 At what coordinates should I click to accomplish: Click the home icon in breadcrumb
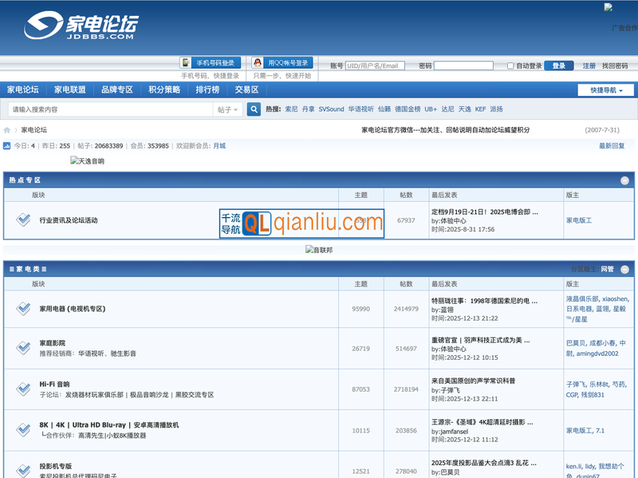coord(7,130)
